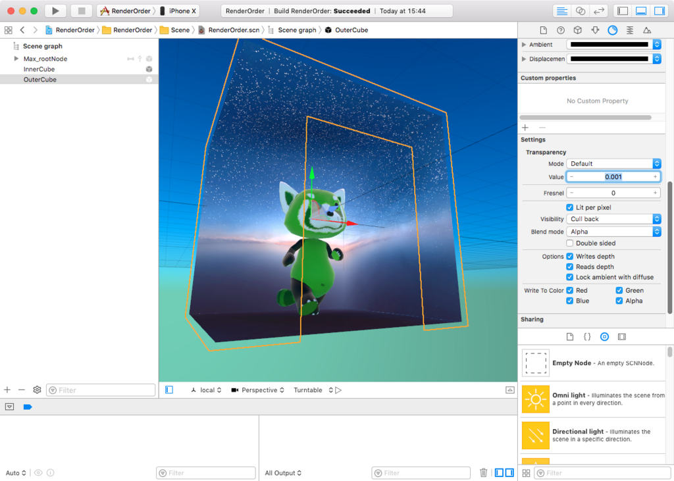Screen dimensions: 674x481
Task: Open the Ambient color dropdown arrows
Action: (x=657, y=45)
